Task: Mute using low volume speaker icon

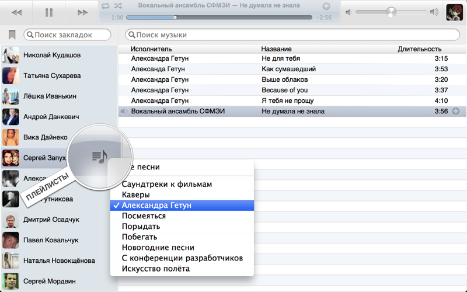Action: 348,12
